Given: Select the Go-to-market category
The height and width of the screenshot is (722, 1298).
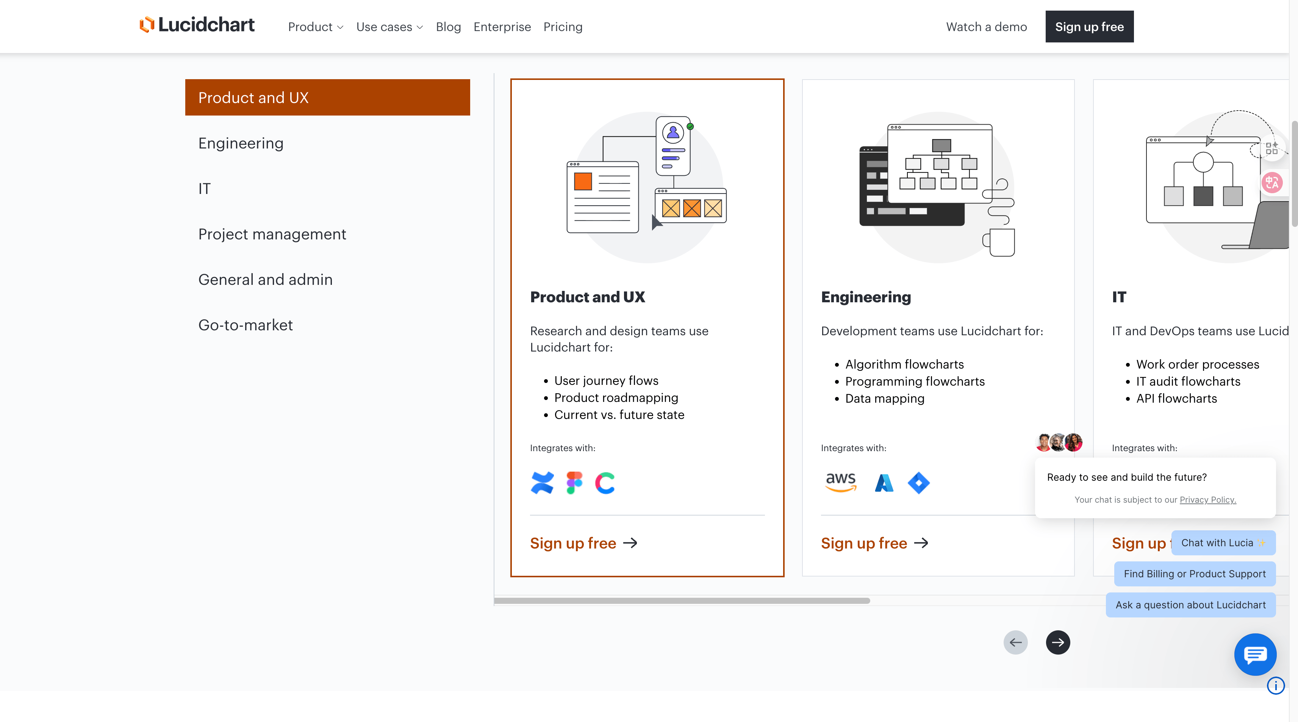Looking at the screenshot, I should (246, 325).
